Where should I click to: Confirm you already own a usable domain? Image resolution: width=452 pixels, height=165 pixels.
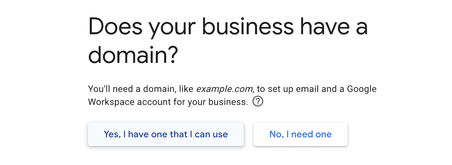coord(166,134)
